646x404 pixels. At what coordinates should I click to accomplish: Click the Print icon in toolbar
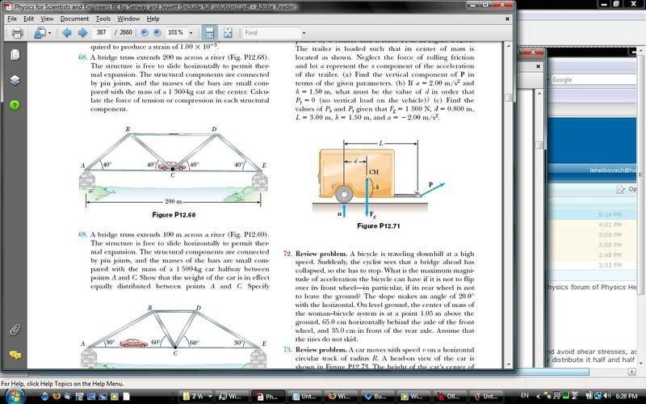coord(17,33)
